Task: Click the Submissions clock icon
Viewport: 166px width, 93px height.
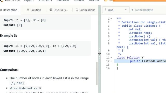Action: (77, 10)
